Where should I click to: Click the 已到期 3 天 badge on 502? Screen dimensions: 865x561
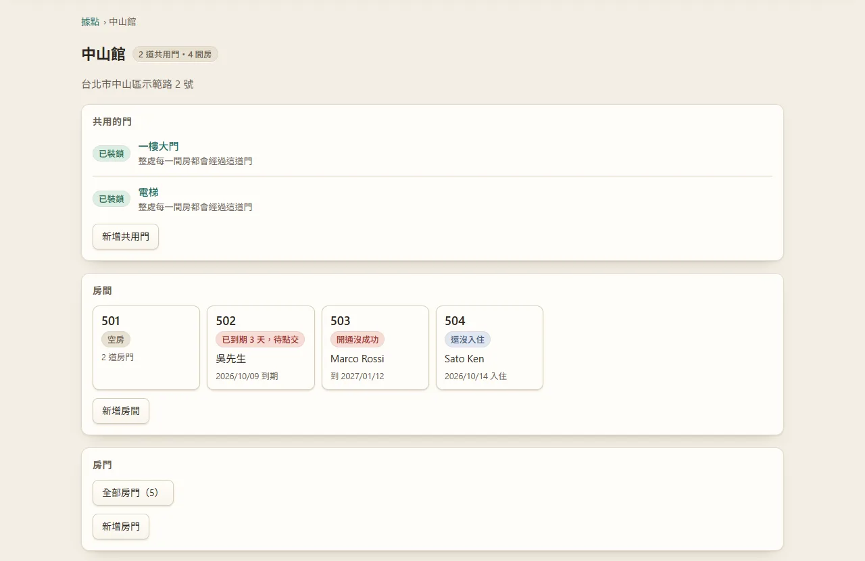(260, 339)
